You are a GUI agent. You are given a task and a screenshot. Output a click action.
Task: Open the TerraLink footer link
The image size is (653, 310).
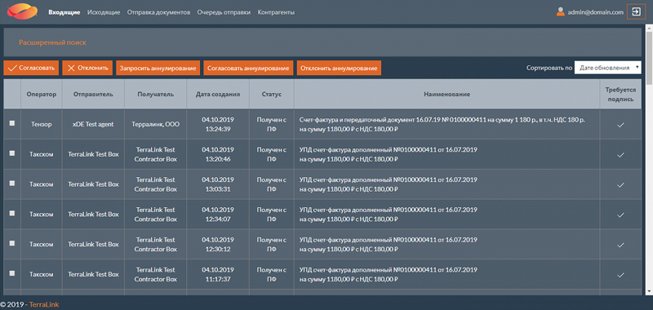[x=44, y=304]
